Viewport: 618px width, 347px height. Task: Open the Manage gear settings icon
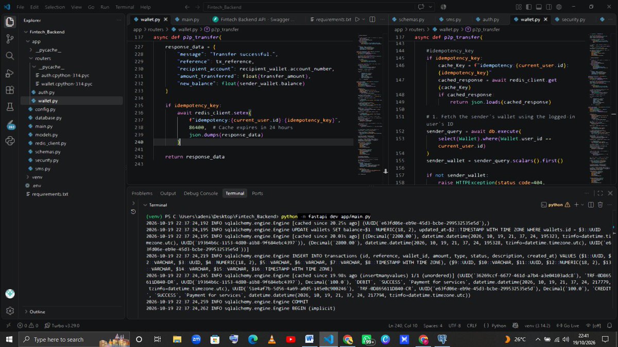[9, 311]
